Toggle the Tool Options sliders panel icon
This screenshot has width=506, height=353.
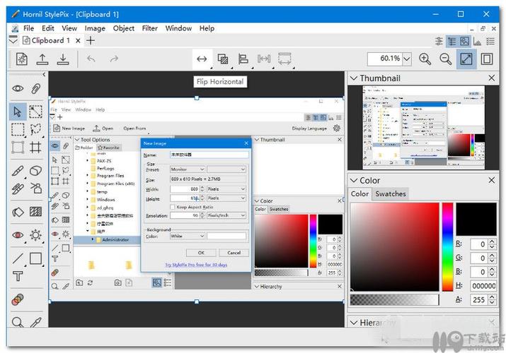(439, 41)
